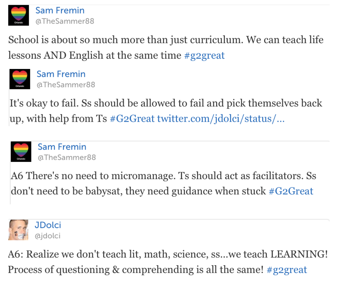
Task: Open #g2great hashtag in curriculum tweet
Action: (204, 56)
